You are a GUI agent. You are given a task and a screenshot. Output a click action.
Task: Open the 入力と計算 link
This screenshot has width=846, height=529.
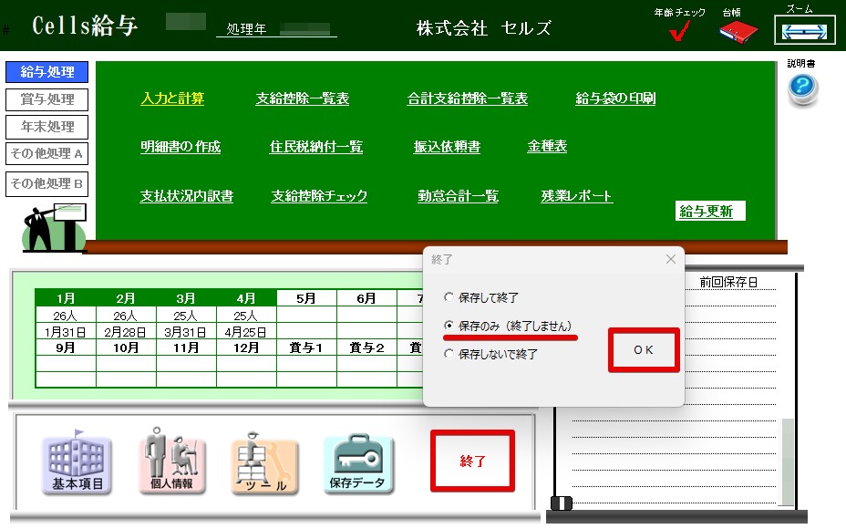click(172, 99)
